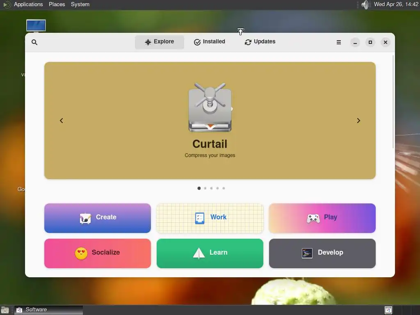Open the hamburger main menu
This screenshot has height=315, width=420.
(338, 42)
